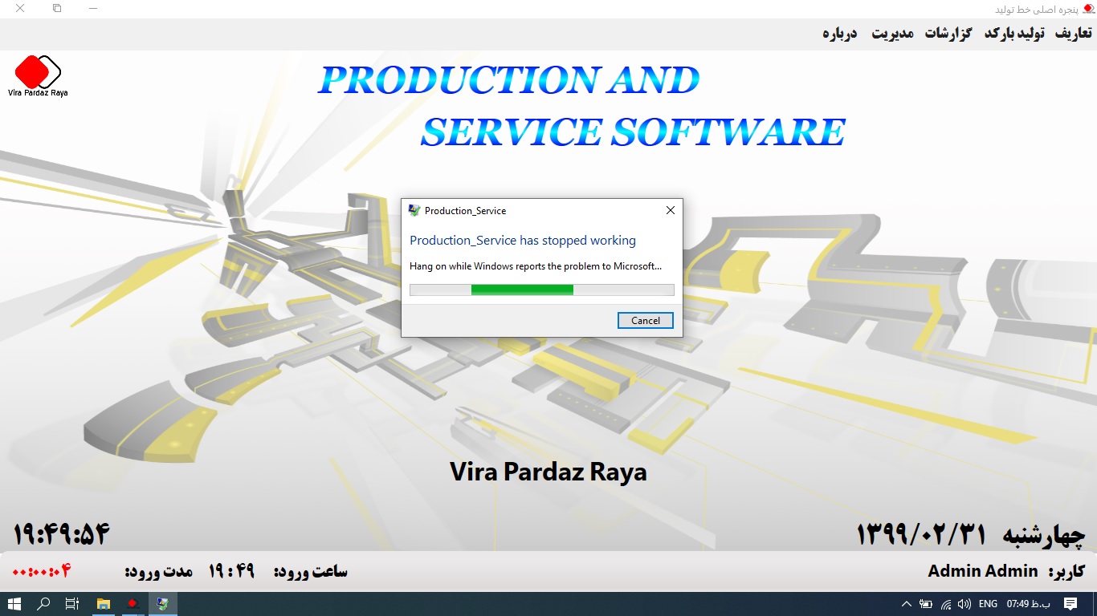Open the Wi-Fi network tray icon

coord(946,604)
